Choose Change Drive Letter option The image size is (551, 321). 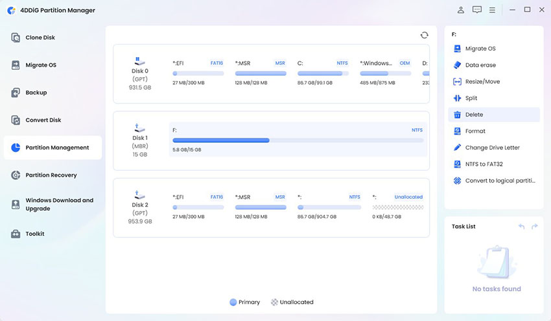491,148
